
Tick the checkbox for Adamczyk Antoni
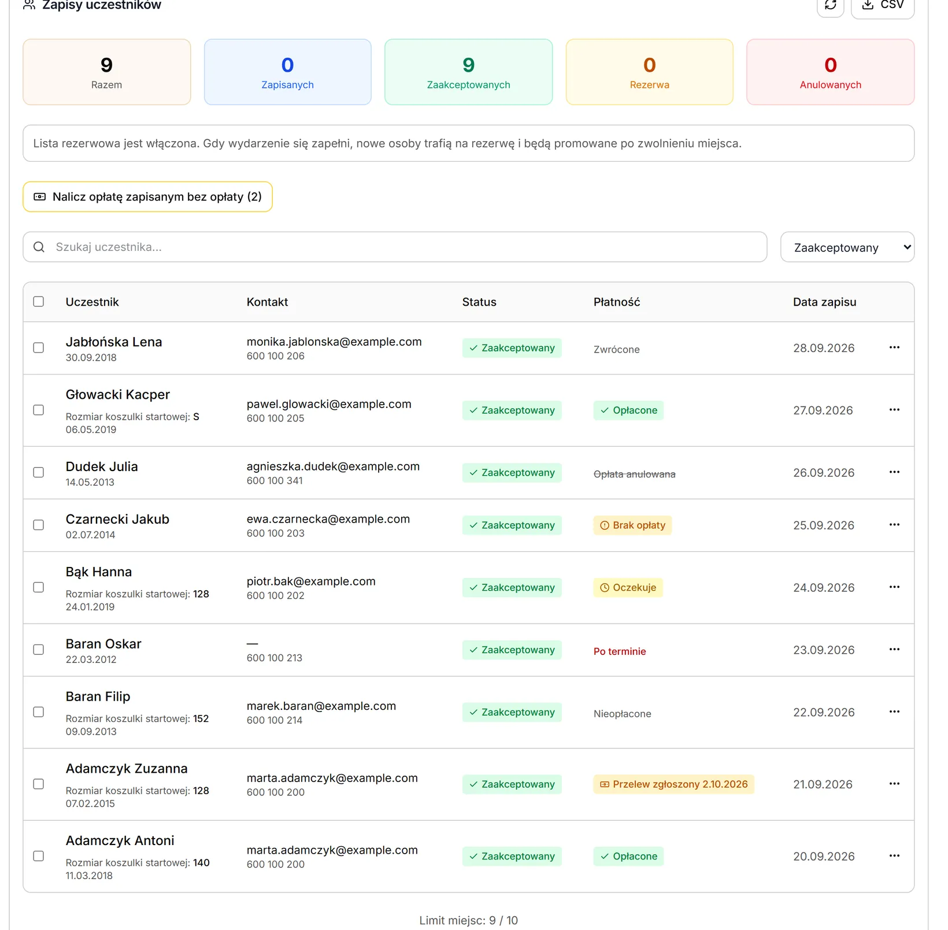pyautogui.click(x=39, y=857)
